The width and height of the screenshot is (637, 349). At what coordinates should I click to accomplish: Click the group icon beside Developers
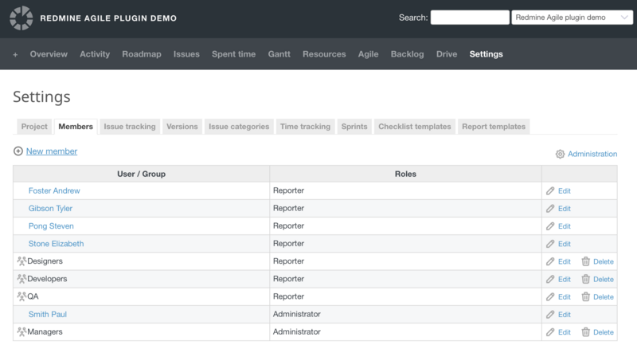21,279
